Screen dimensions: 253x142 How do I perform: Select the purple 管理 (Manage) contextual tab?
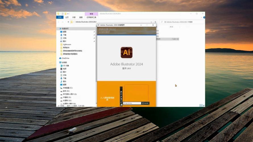pos(91,14)
